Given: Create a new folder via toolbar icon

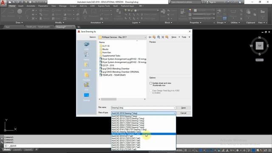Looking at the screenshot, I should (x=167, y=37).
